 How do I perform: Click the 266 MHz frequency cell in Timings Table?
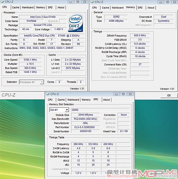[x=78, y=144]
